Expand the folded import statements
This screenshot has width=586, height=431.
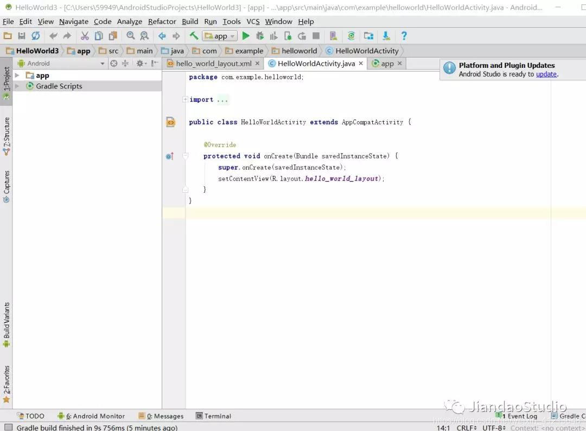(185, 99)
